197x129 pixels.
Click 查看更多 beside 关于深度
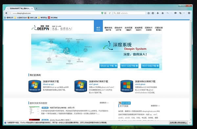click(x=155, y=106)
